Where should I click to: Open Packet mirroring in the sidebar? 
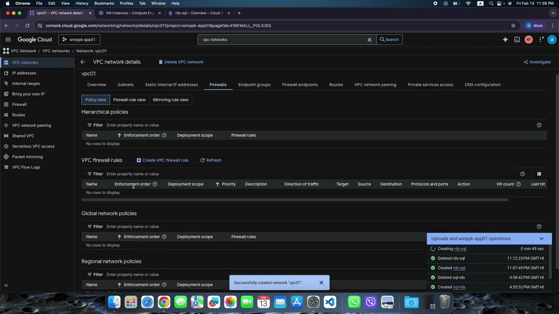point(37,157)
